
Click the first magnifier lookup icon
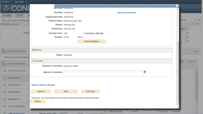pos(187,33)
